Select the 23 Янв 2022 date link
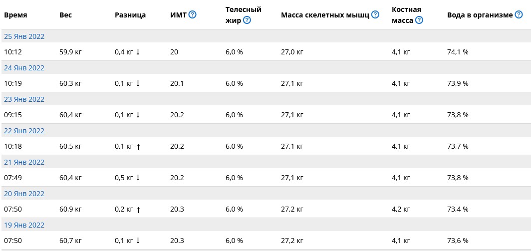This screenshot has height=251, width=531. pos(24,99)
